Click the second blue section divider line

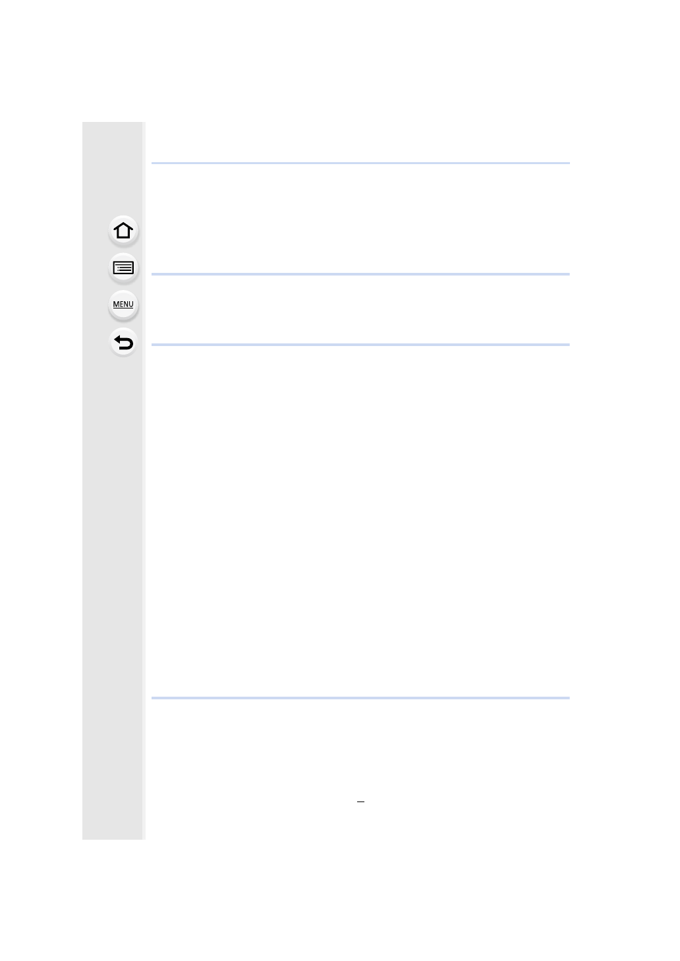[x=360, y=274]
